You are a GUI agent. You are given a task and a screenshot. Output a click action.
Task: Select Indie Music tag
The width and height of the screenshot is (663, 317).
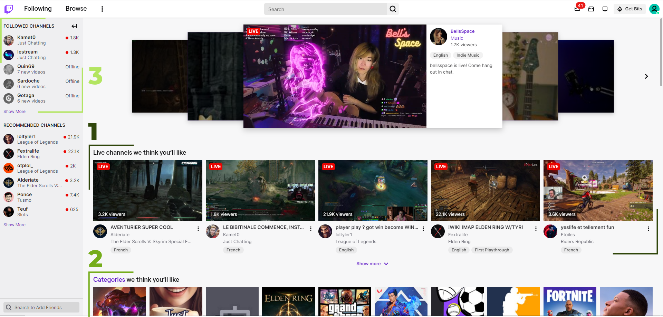coord(468,55)
